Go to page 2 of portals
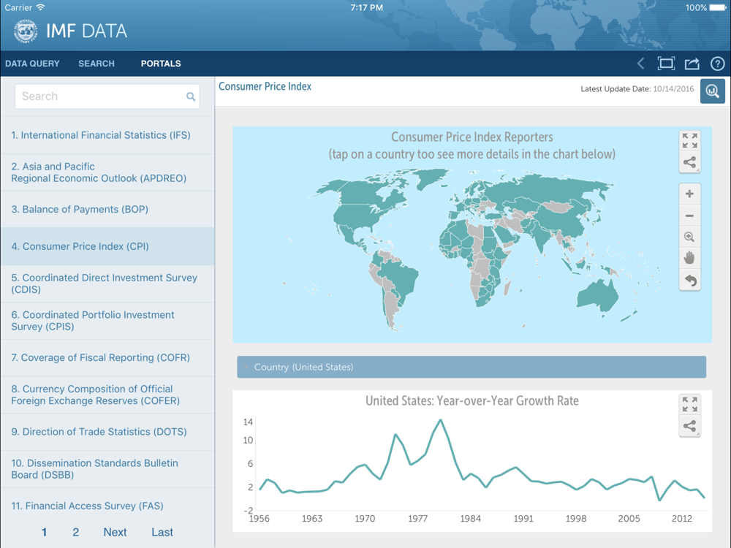 tap(76, 532)
